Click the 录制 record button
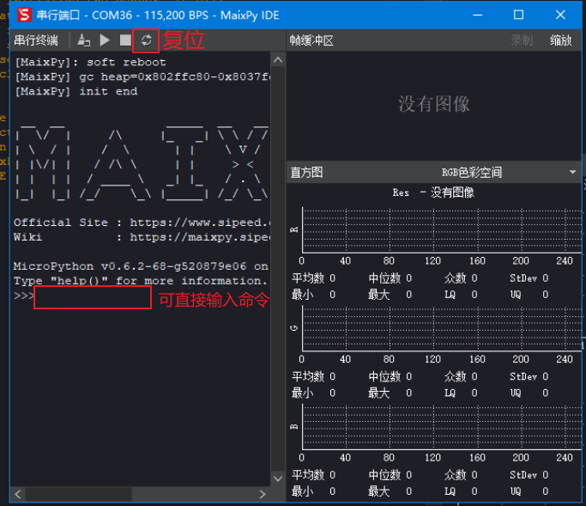Image resolution: width=586 pixels, height=506 pixels. point(522,40)
